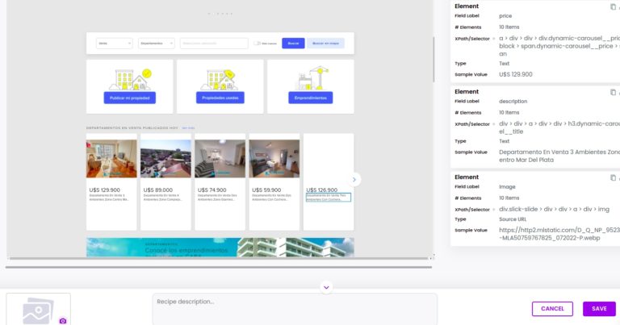Click the mlstatic.com sample URL value

click(559, 234)
